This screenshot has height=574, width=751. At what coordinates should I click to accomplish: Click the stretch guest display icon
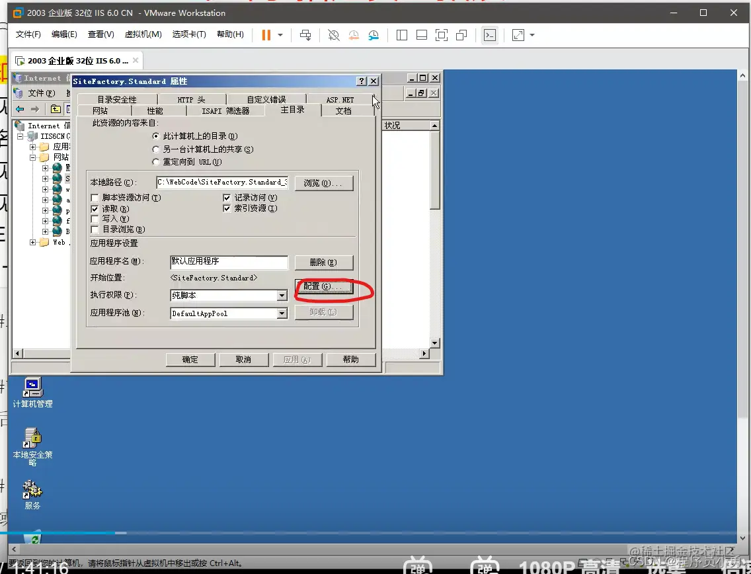(x=518, y=35)
